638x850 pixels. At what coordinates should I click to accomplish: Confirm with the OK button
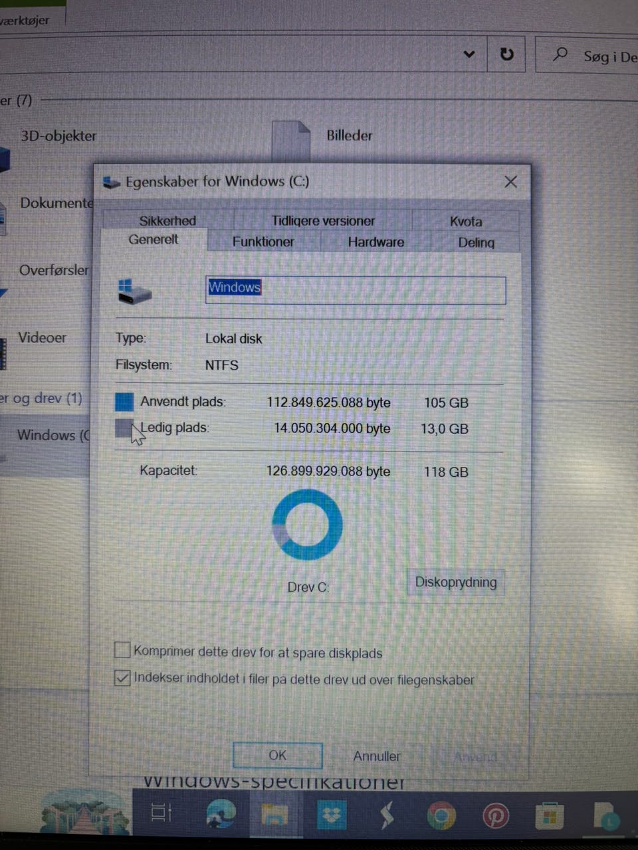(278, 755)
